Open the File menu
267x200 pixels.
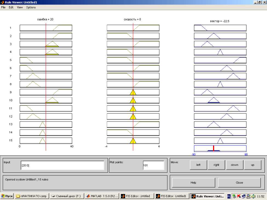click(3, 7)
